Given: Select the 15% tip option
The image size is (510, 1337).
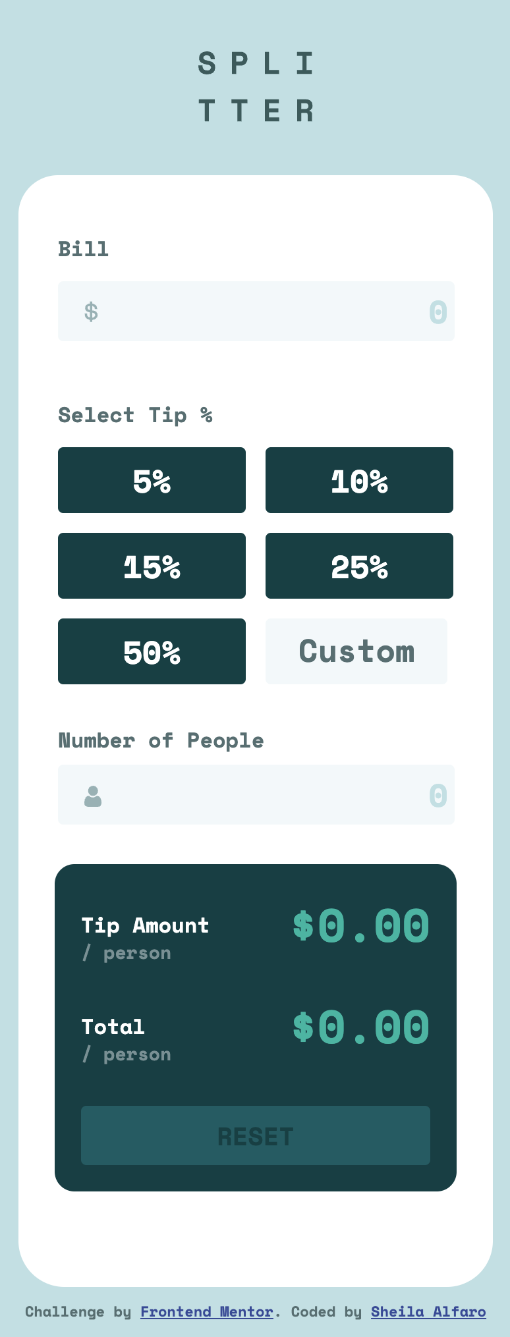Looking at the screenshot, I should point(152,565).
